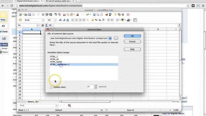This screenshot has height=116, width=206.
Task: Open a file with the folder icon
Action: click(x=26, y=15)
